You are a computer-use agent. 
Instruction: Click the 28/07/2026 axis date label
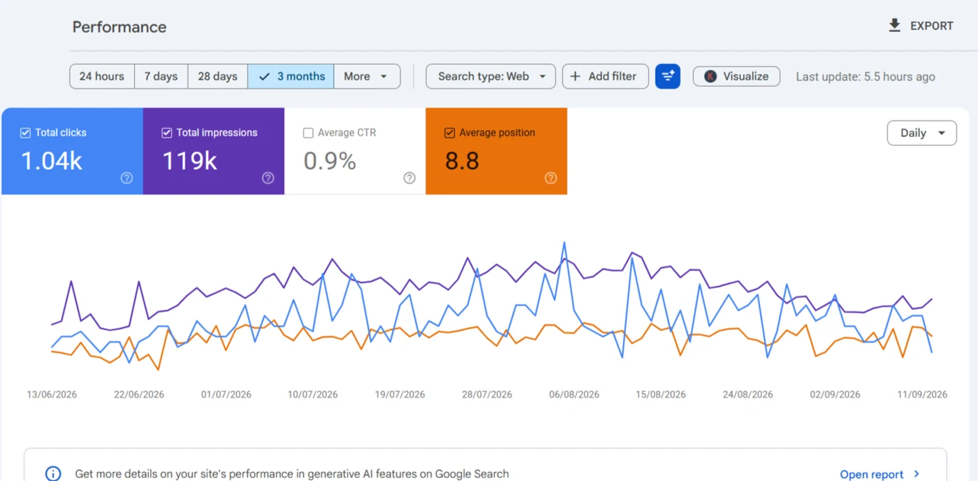(487, 394)
